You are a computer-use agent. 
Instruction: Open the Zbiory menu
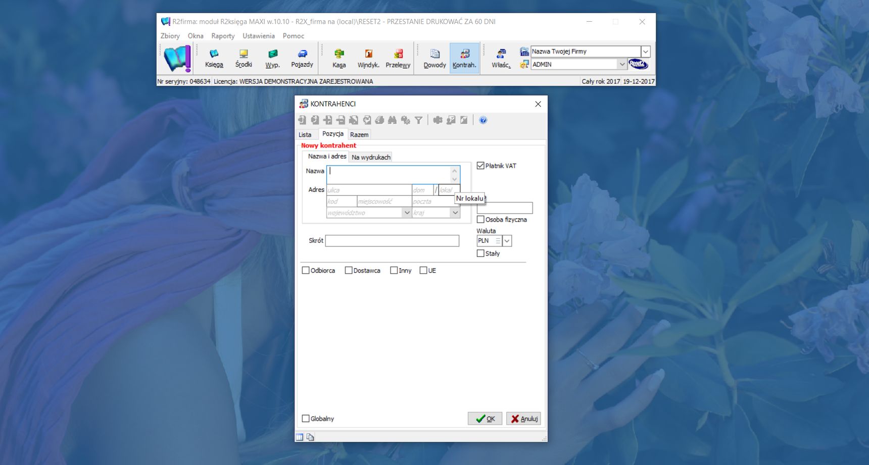(x=170, y=36)
